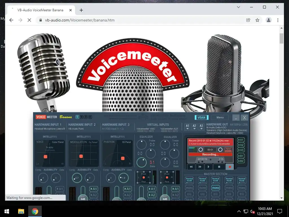Toggle A1 routing on Hardware Input 2
The width and height of the screenshot is (289, 217).
coord(93,189)
